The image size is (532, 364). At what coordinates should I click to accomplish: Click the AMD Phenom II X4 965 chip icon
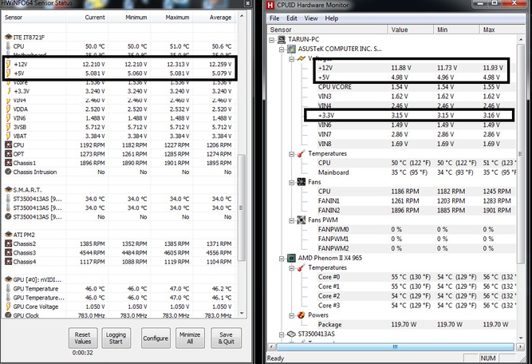291,258
